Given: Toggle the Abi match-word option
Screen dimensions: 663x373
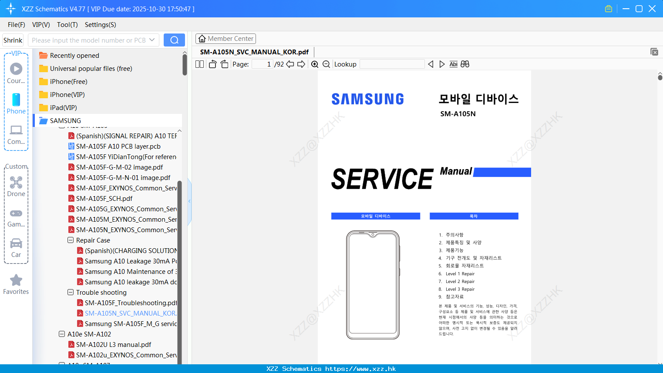Looking at the screenshot, I should click(x=453, y=64).
